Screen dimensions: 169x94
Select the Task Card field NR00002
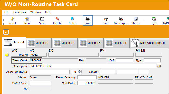tap(54, 60)
